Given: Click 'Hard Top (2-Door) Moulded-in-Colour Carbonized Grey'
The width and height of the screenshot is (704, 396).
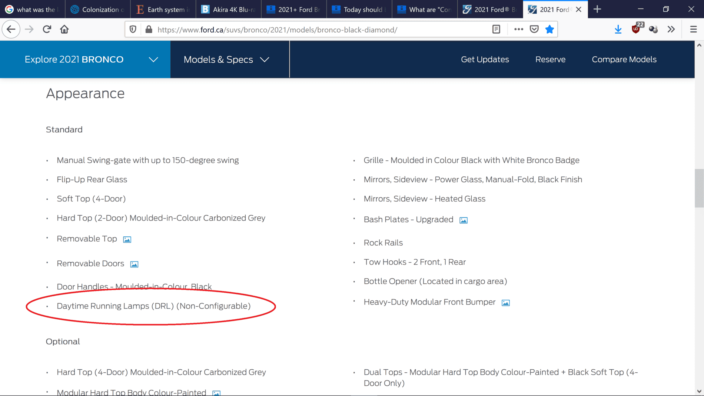Looking at the screenshot, I should point(161,218).
